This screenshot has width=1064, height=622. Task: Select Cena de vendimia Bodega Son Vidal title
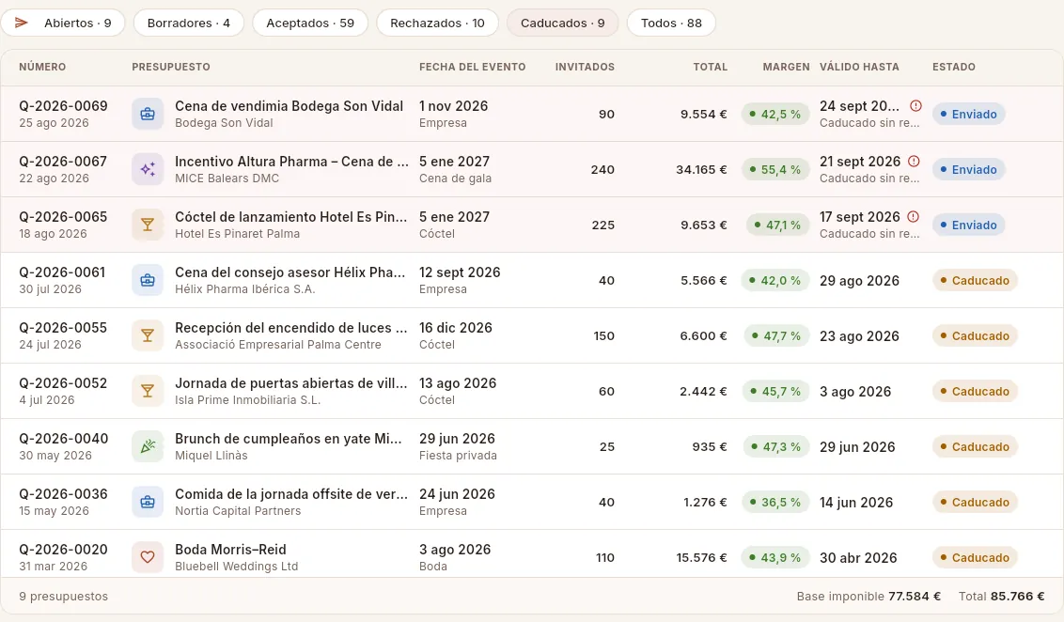[289, 106]
